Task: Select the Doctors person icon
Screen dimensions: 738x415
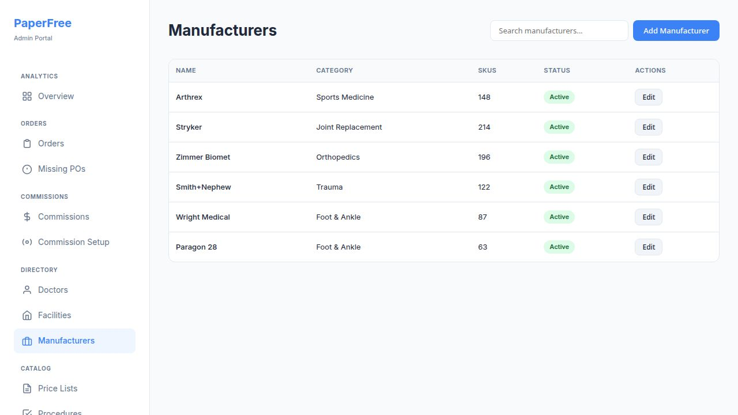Action: coord(27,290)
